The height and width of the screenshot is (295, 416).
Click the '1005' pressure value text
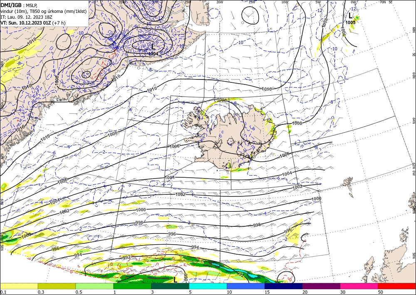click(x=350, y=23)
